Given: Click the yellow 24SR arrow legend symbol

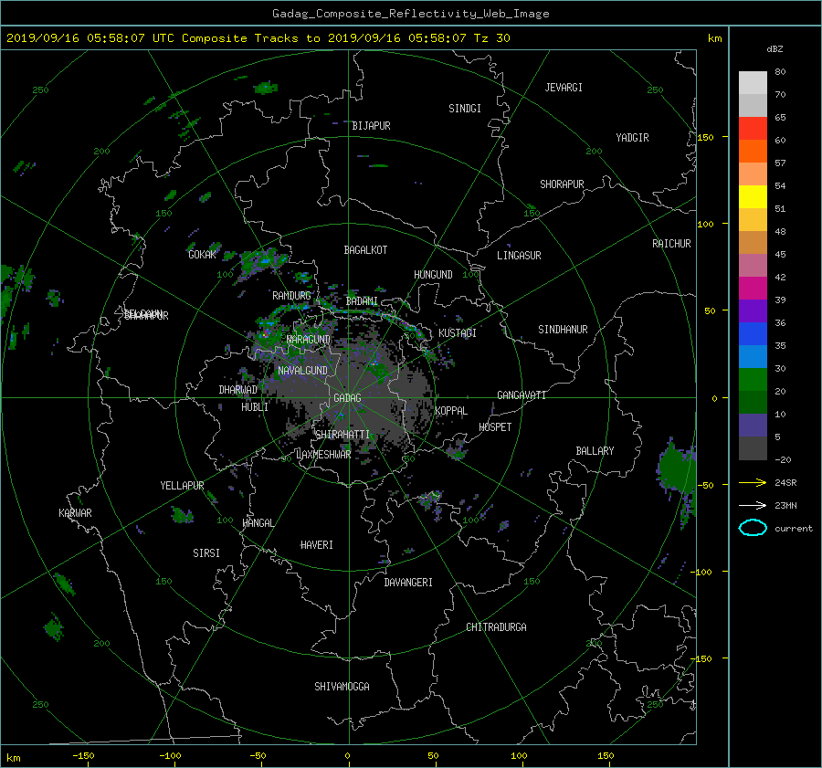Looking at the screenshot, I should (x=753, y=482).
